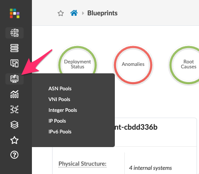The height and width of the screenshot is (174, 199).
Task: Open the Platform stacked layers icon
Action: (x=15, y=125)
